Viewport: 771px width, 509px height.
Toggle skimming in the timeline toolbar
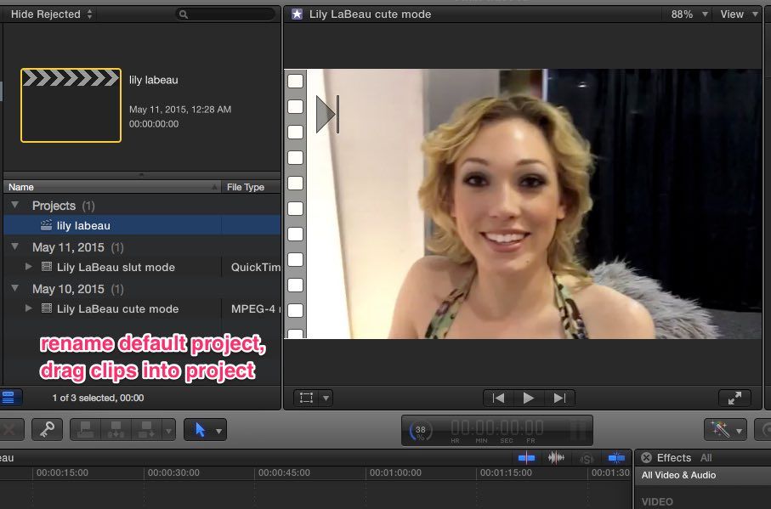pyautogui.click(x=525, y=457)
